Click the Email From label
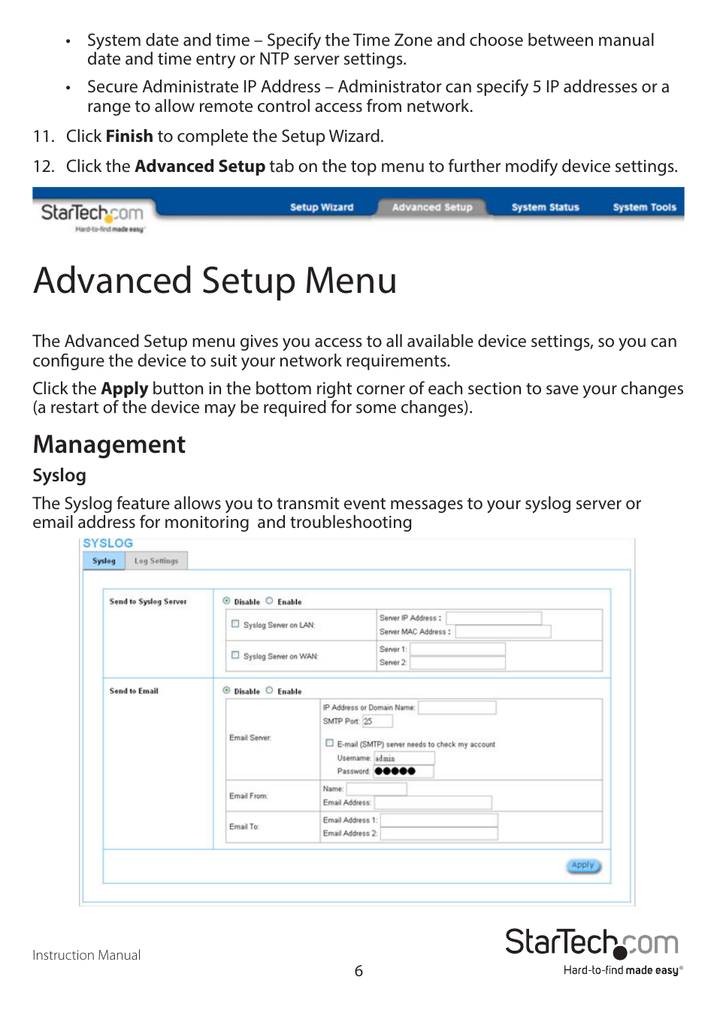 click(248, 796)
